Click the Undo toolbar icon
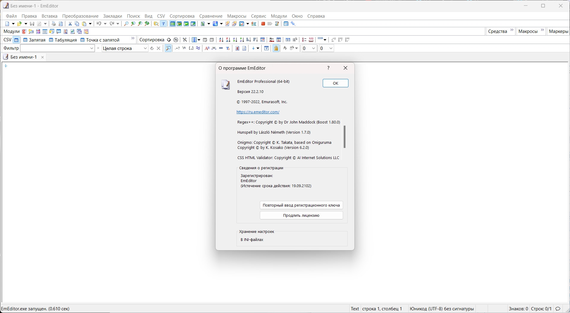The height and width of the screenshot is (313, 570). [99, 24]
